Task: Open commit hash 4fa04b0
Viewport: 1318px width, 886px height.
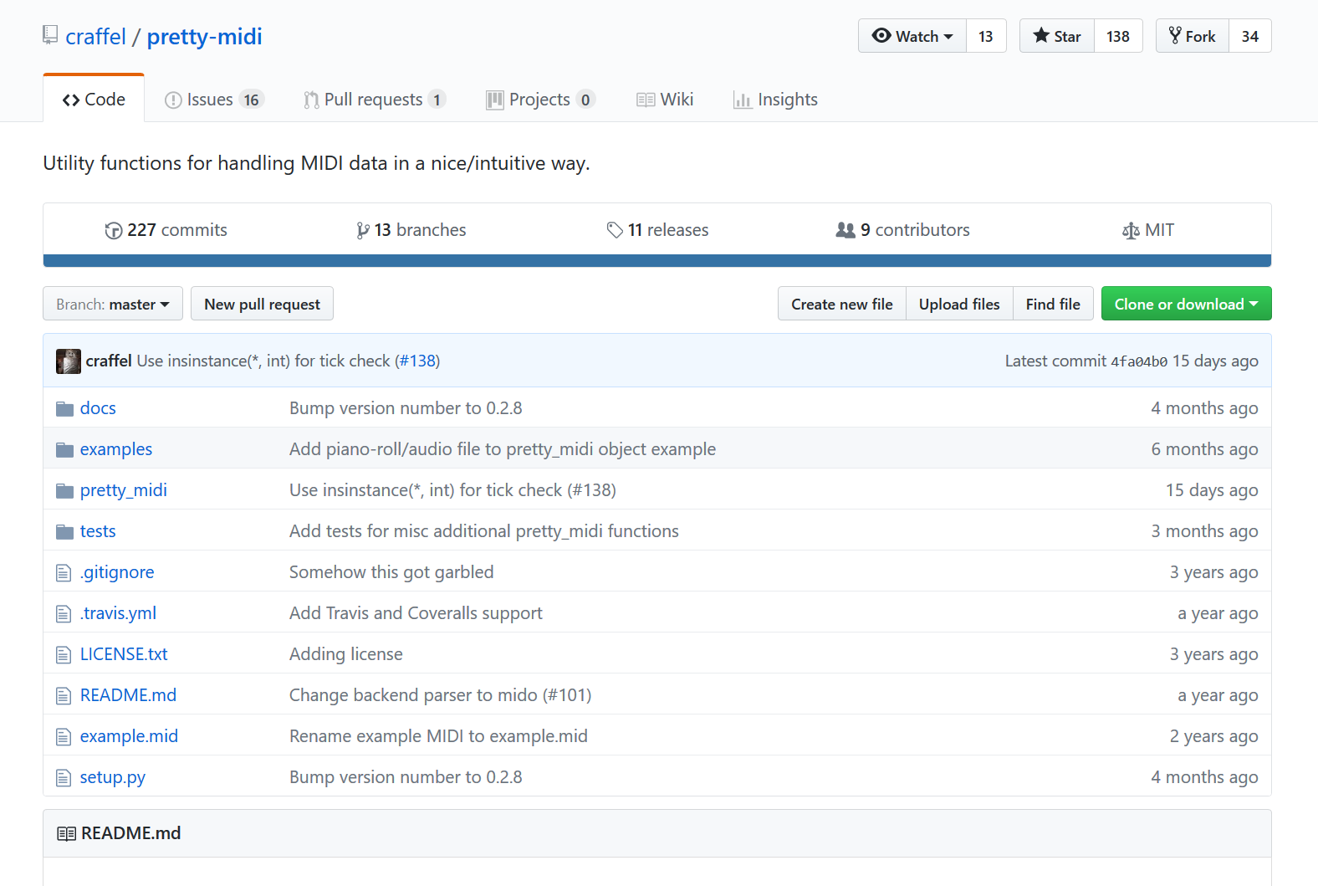Action: [x=1139, y=361]
